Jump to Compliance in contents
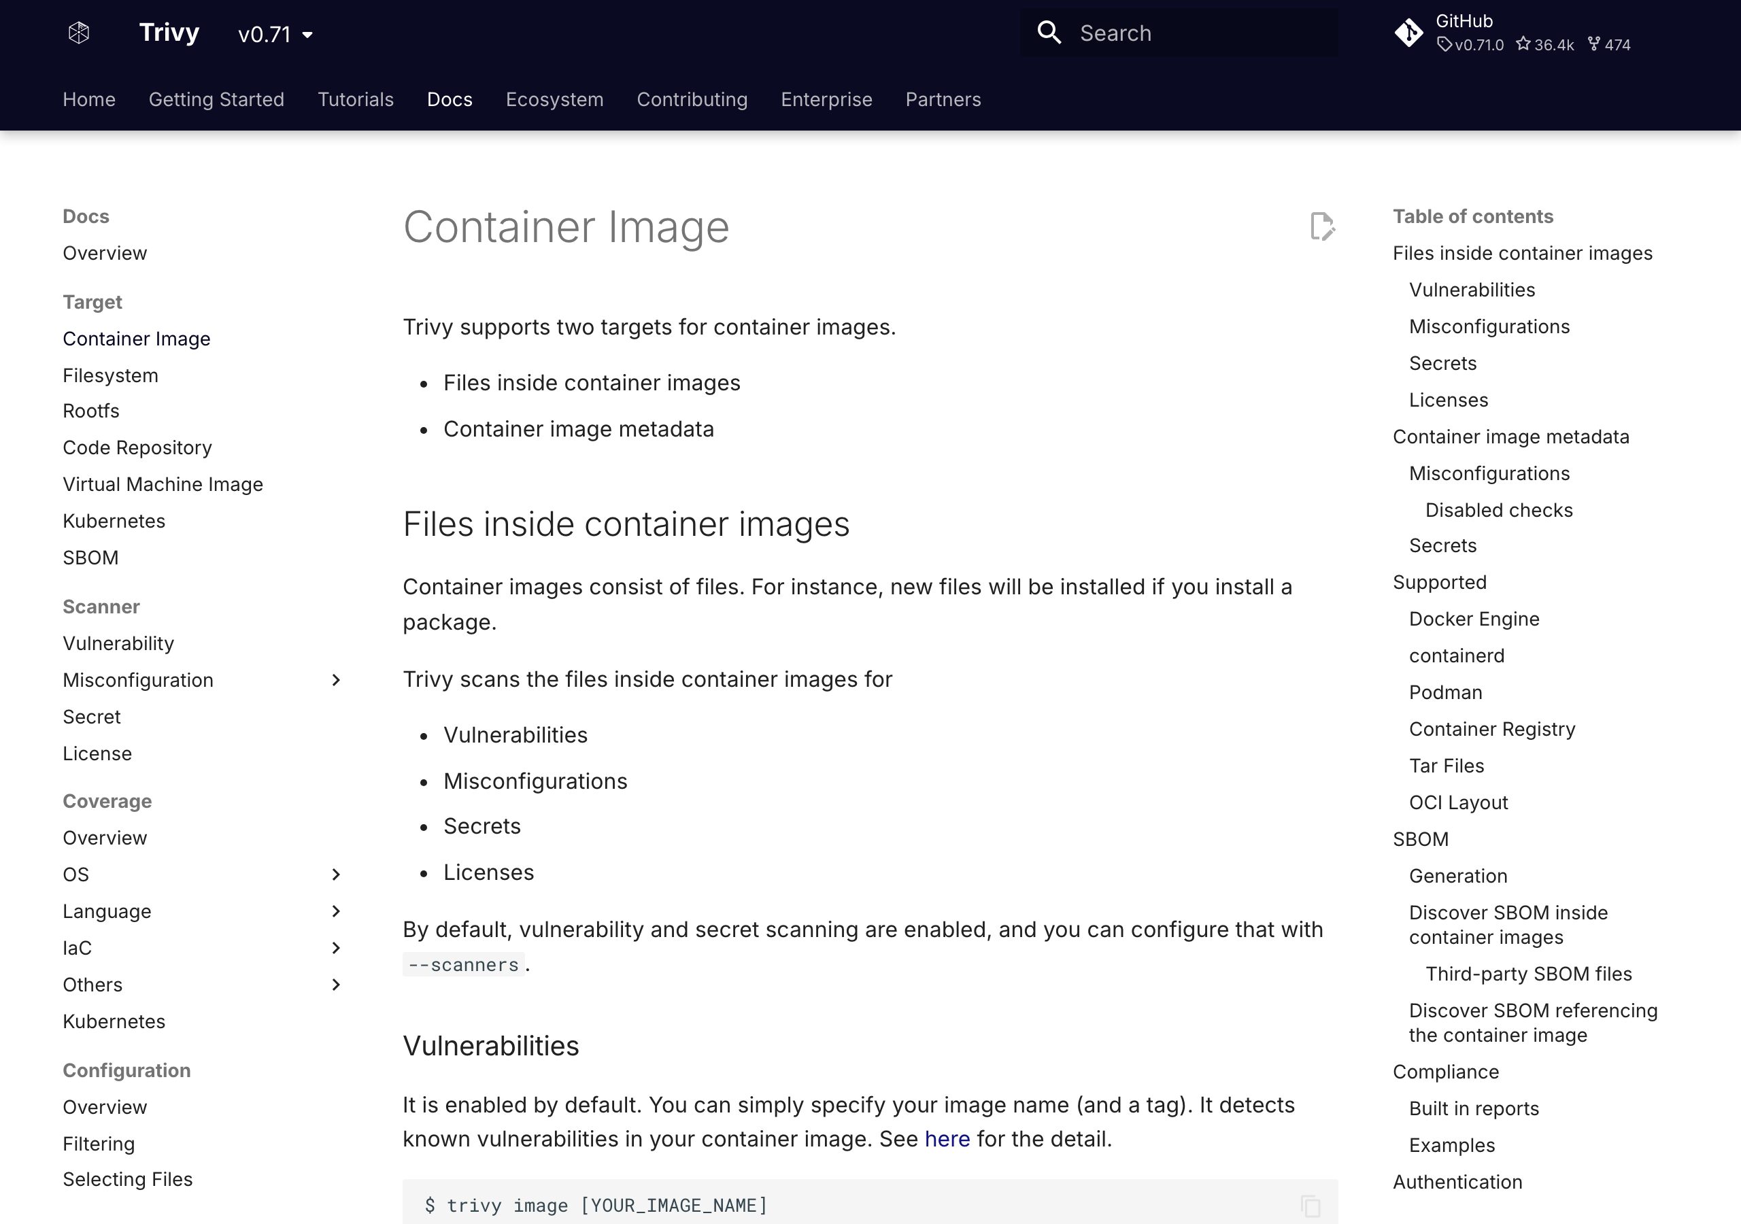Screen dimensions: 1741x1224 coord(1446,1072)
